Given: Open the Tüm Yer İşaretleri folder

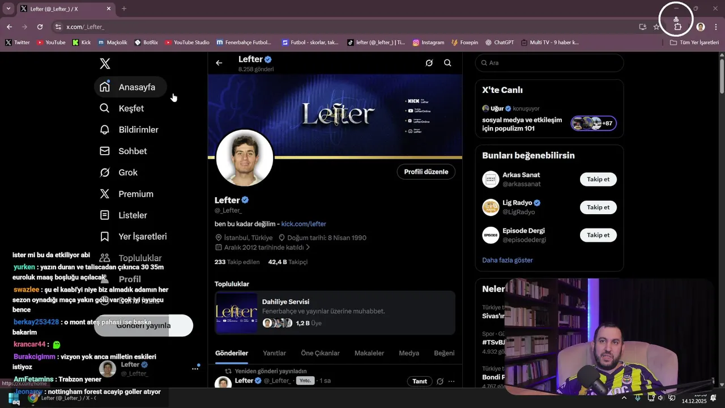Looking at the screenshot, I should point(694,42).
